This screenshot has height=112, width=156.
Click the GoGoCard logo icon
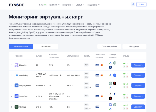17,96
